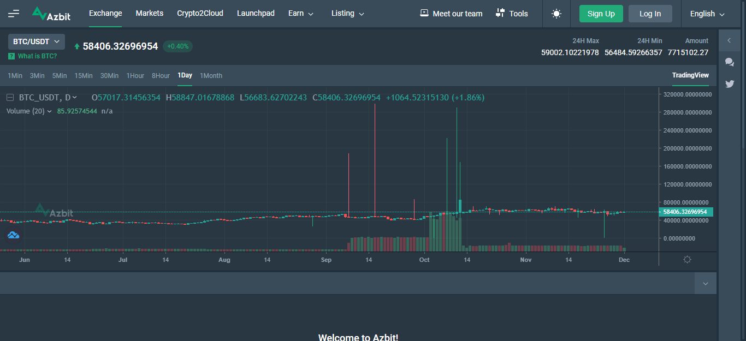Click the Meet our team video icon
Viewport: 746px width, 341px height.
tap(424, 13)
